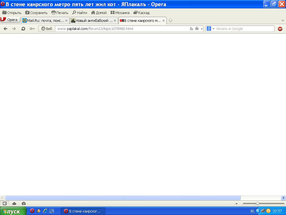Viewport: 286px width, 215px height.
Task: Toggle Мозаика tile window layout
Action: [120, 13]
